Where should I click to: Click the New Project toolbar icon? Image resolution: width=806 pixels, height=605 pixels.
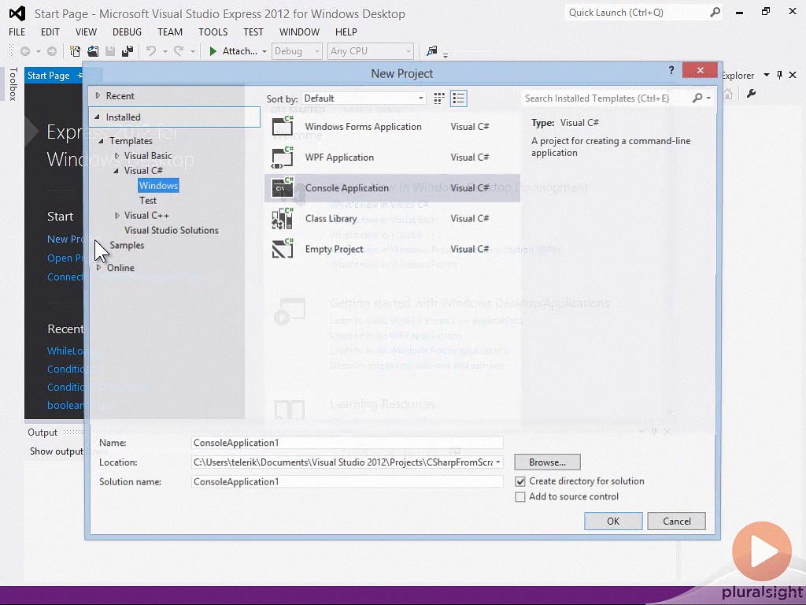click(x=75, y=51)
